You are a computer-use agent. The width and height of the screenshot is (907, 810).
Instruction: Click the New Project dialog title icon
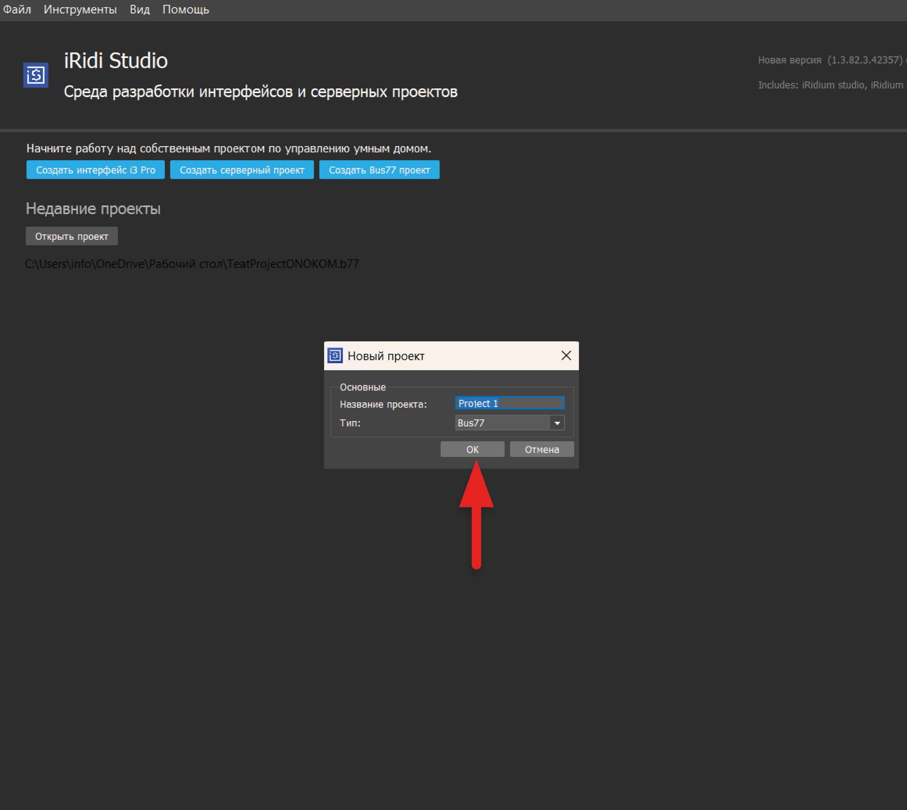pos(335,355)
